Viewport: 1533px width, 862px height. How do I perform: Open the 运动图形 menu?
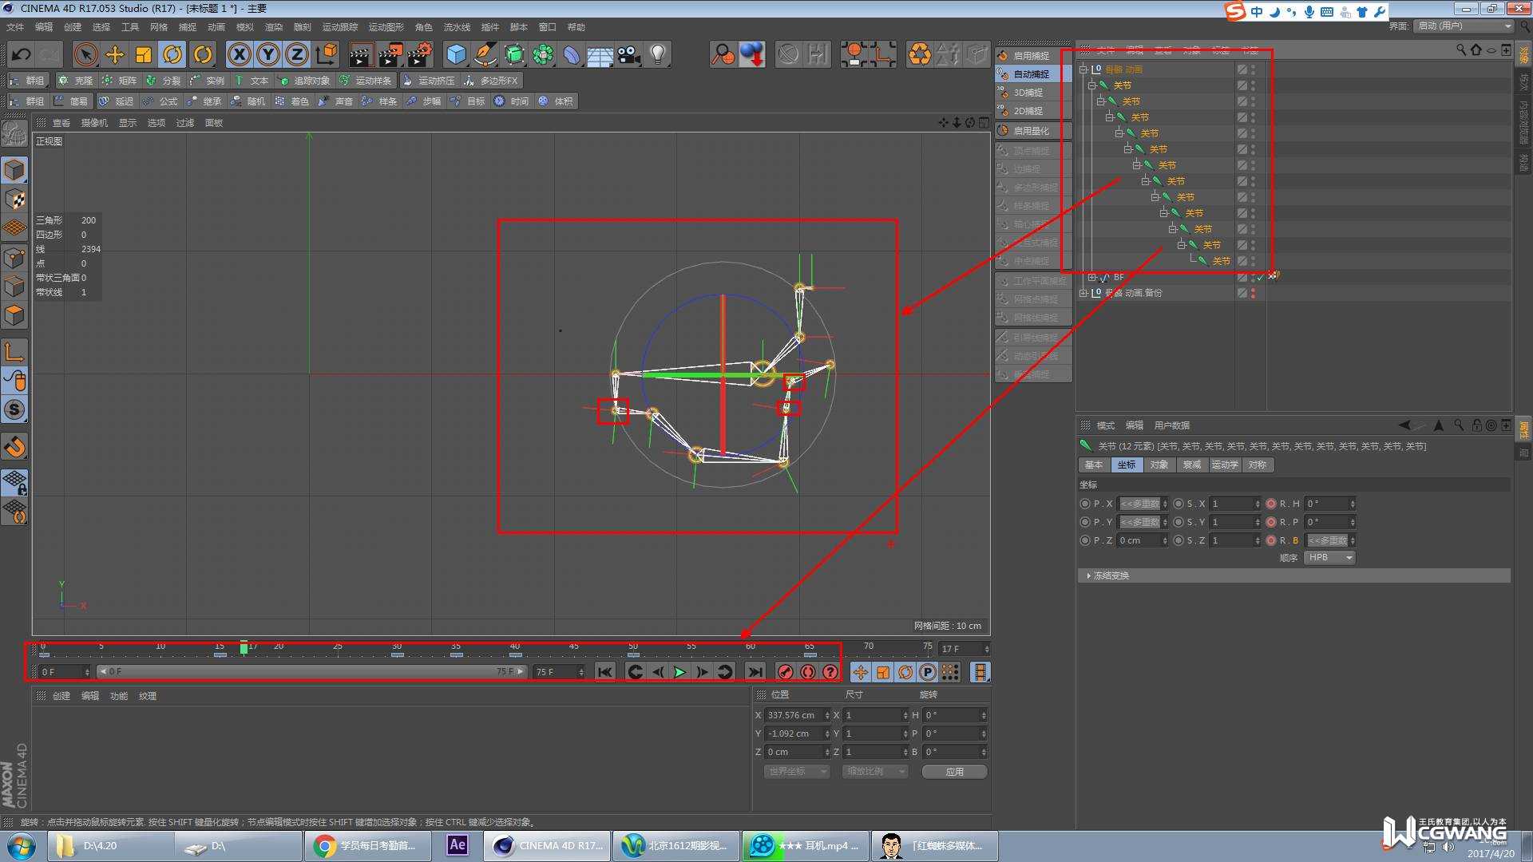click(x=386, y=27)
